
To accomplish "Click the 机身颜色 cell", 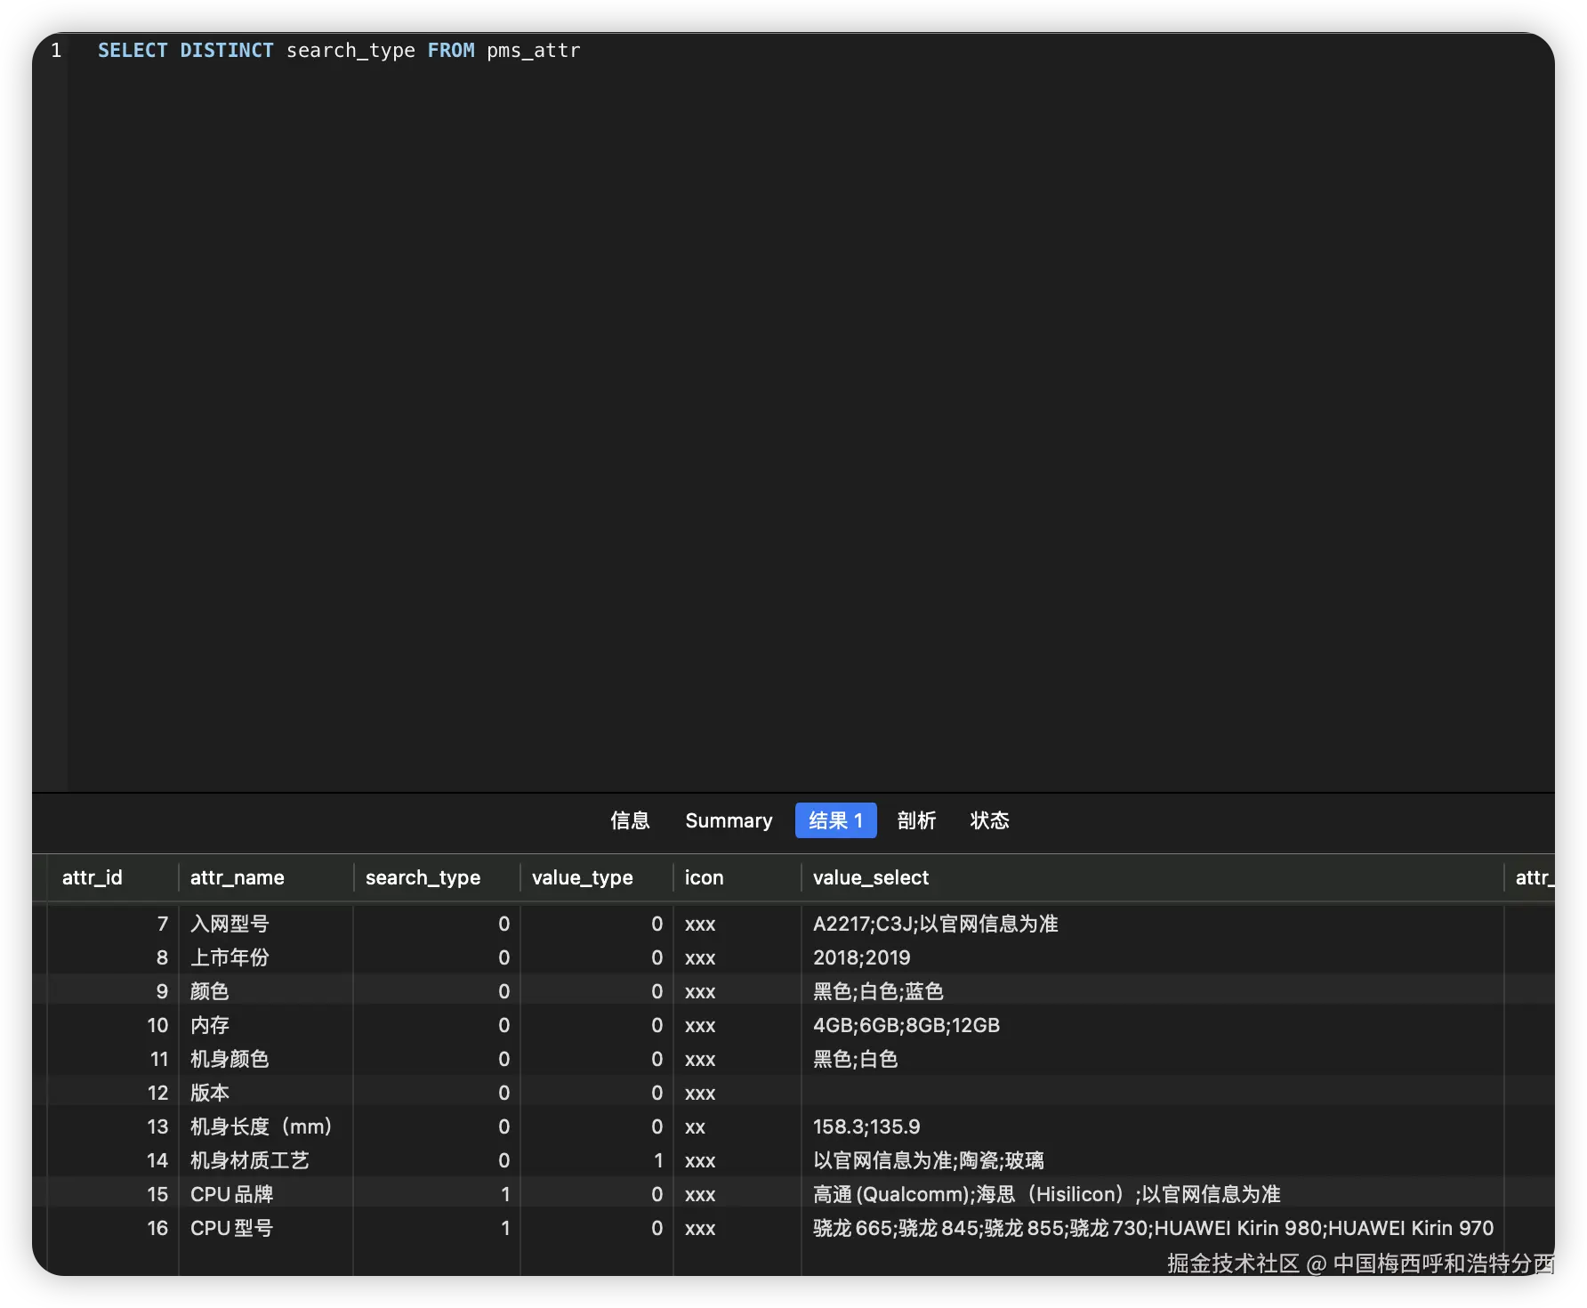I will pos(265,1059).
